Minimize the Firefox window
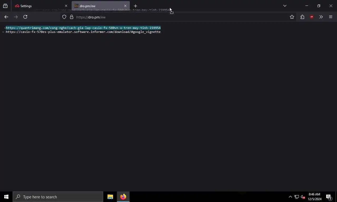Image resolution: width=337 pixels, height=202 pixels. (306, 6)
